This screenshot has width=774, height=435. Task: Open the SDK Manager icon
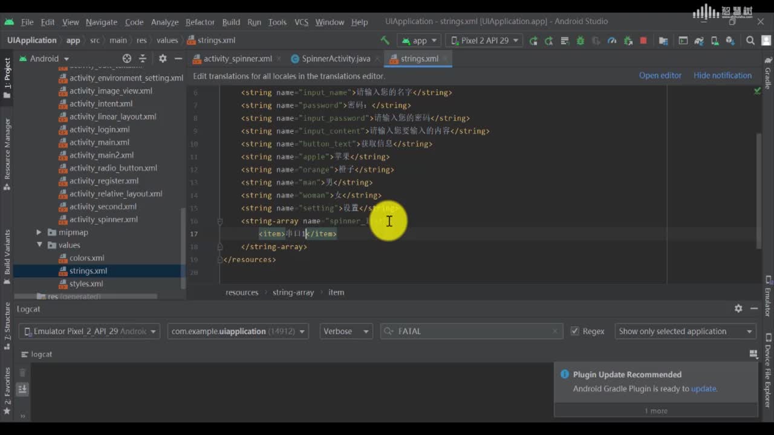tap(730, 40)
